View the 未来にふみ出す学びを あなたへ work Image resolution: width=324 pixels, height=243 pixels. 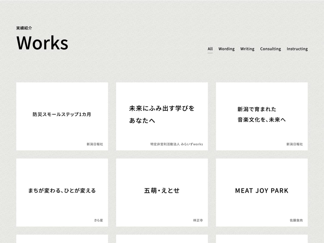tap(162, 115)
